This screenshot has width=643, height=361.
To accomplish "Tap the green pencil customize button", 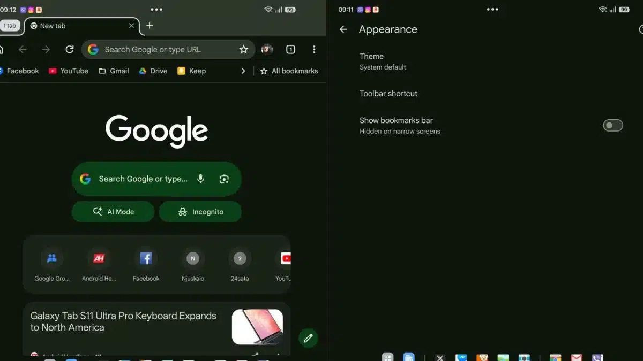I will point(308,338).
